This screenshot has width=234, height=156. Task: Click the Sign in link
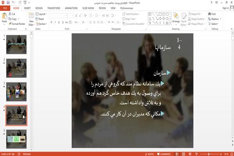coord(225,8)
